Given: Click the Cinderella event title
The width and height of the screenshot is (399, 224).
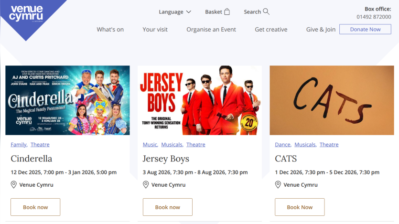Looking at the screenshot, I should pyautogui.click(x=32, y=159).
